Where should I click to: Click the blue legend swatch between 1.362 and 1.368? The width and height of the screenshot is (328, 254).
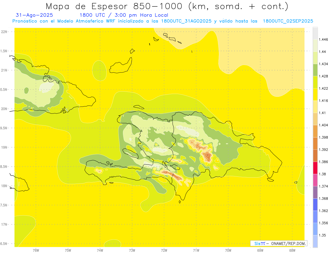(x=315, y=205)
